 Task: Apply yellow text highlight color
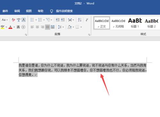click(3, 27)
